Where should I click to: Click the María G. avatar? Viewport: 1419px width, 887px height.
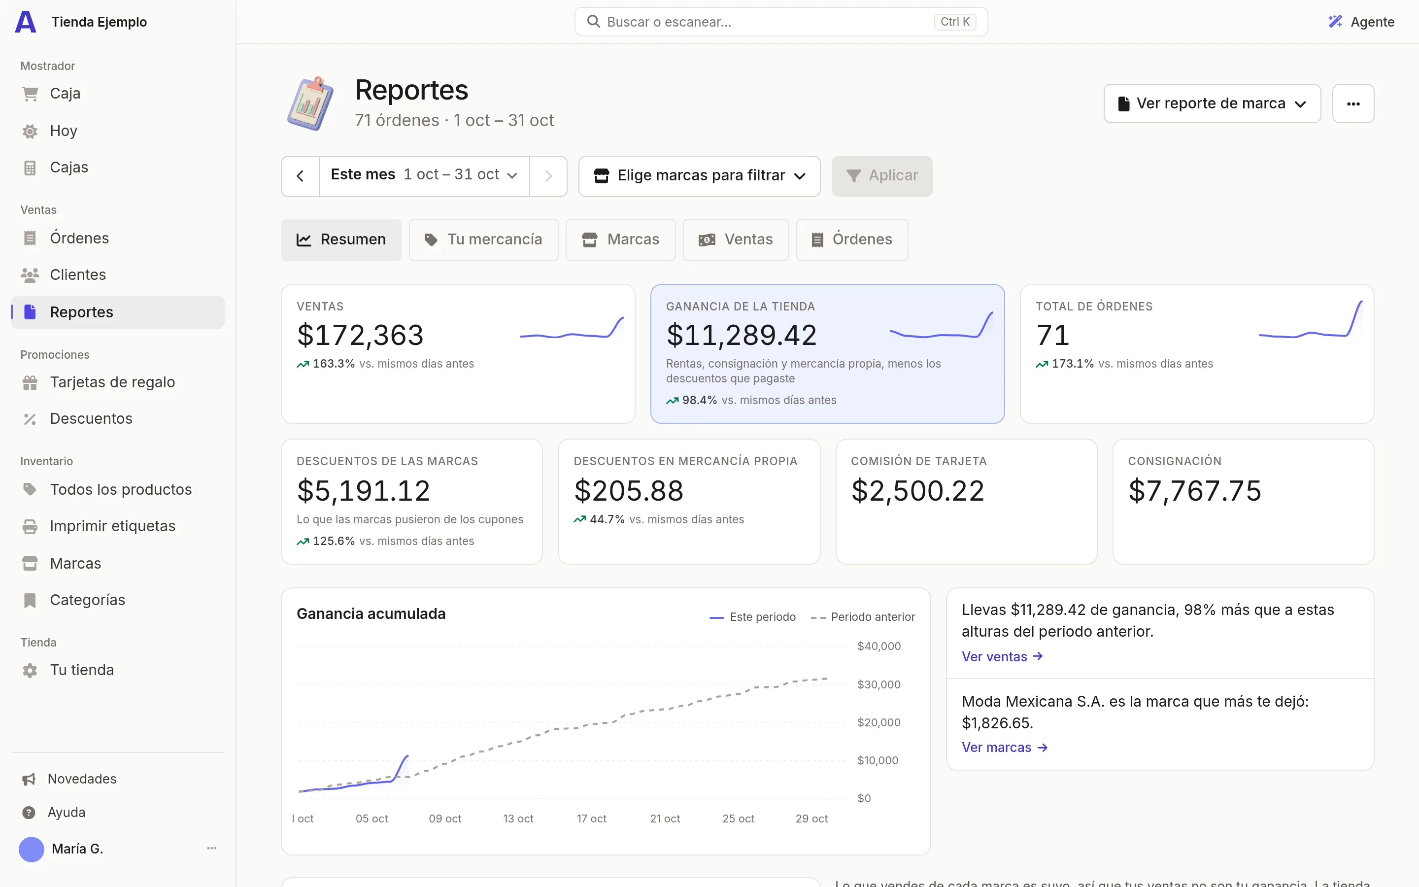coord(32,849)
